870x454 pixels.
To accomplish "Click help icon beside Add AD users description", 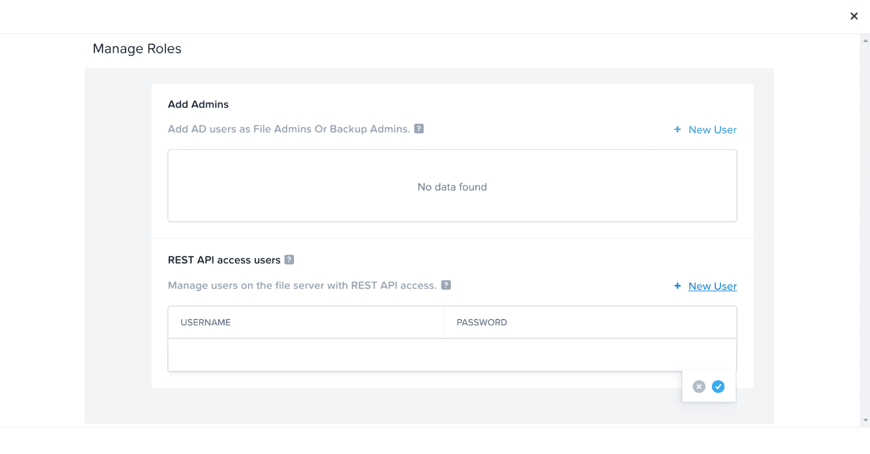I will (x=419, y=129).
